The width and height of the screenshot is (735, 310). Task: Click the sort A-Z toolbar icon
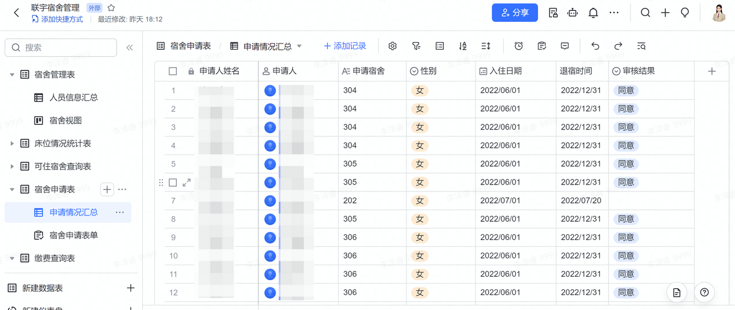pos(463,46)
